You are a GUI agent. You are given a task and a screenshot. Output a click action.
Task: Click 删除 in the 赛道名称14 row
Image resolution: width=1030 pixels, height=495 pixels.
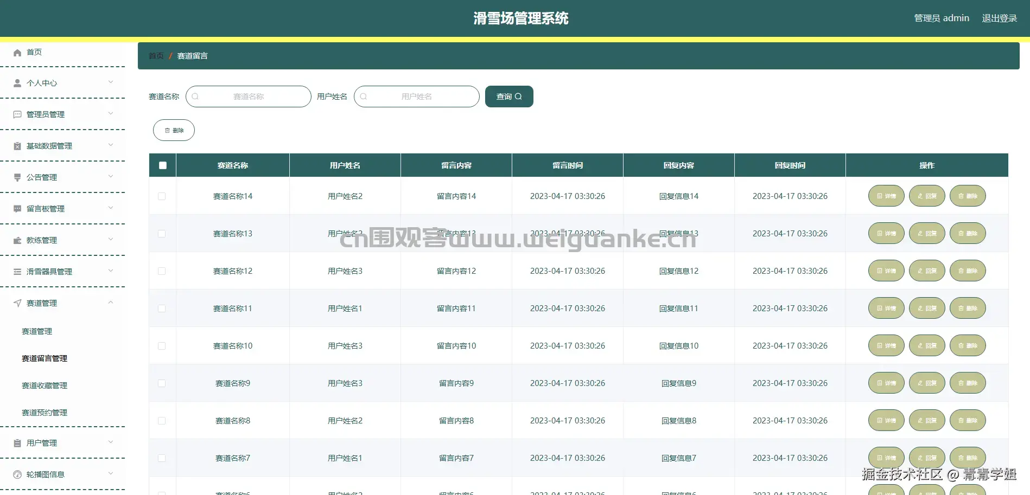[968, 196]
